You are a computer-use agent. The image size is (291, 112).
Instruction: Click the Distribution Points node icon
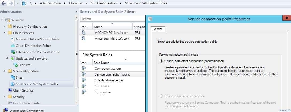tap(10, 103)
